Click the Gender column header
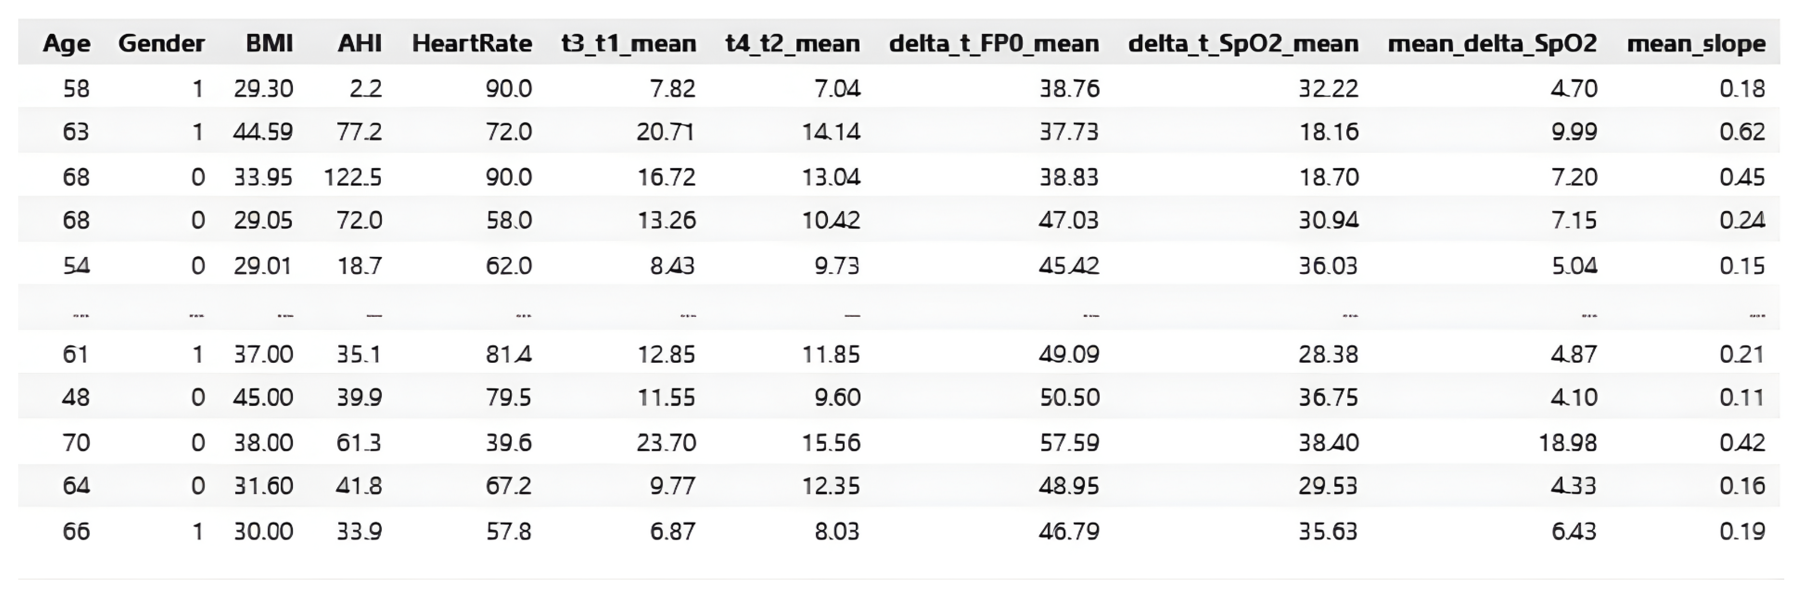This screenshot has height=594, width=1801. point(161,44)
